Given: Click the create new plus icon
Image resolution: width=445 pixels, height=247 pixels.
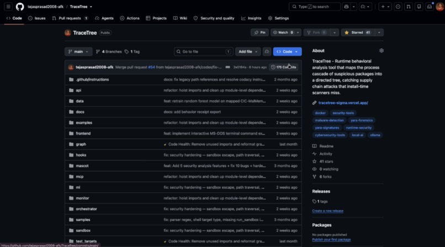Looking at the screenshot, I should point(383,7).
